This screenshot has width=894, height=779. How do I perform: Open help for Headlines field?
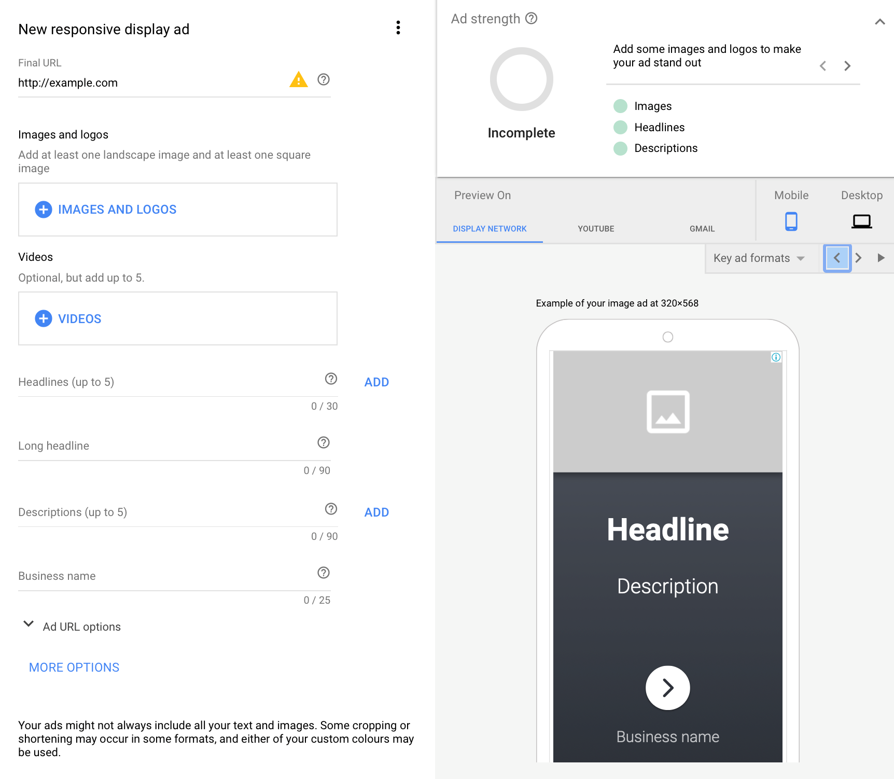pyautogui.click(x=331, y=379)
